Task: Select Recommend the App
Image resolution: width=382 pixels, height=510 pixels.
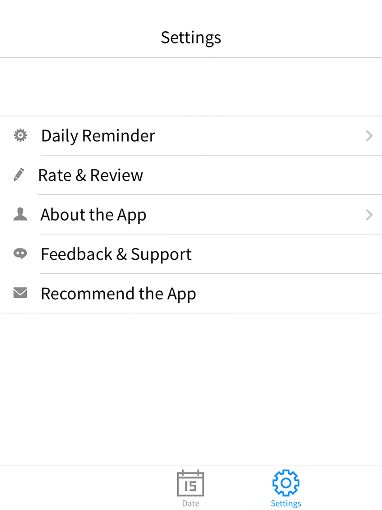Action: click(191, 293)
